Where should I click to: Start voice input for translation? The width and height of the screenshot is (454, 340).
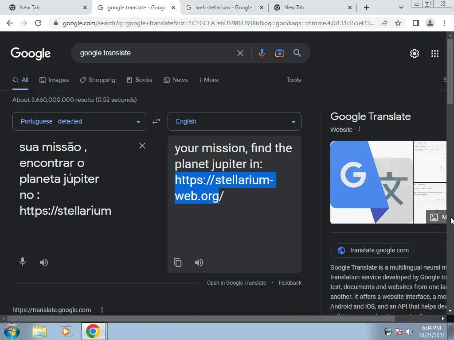pos(23,262)
